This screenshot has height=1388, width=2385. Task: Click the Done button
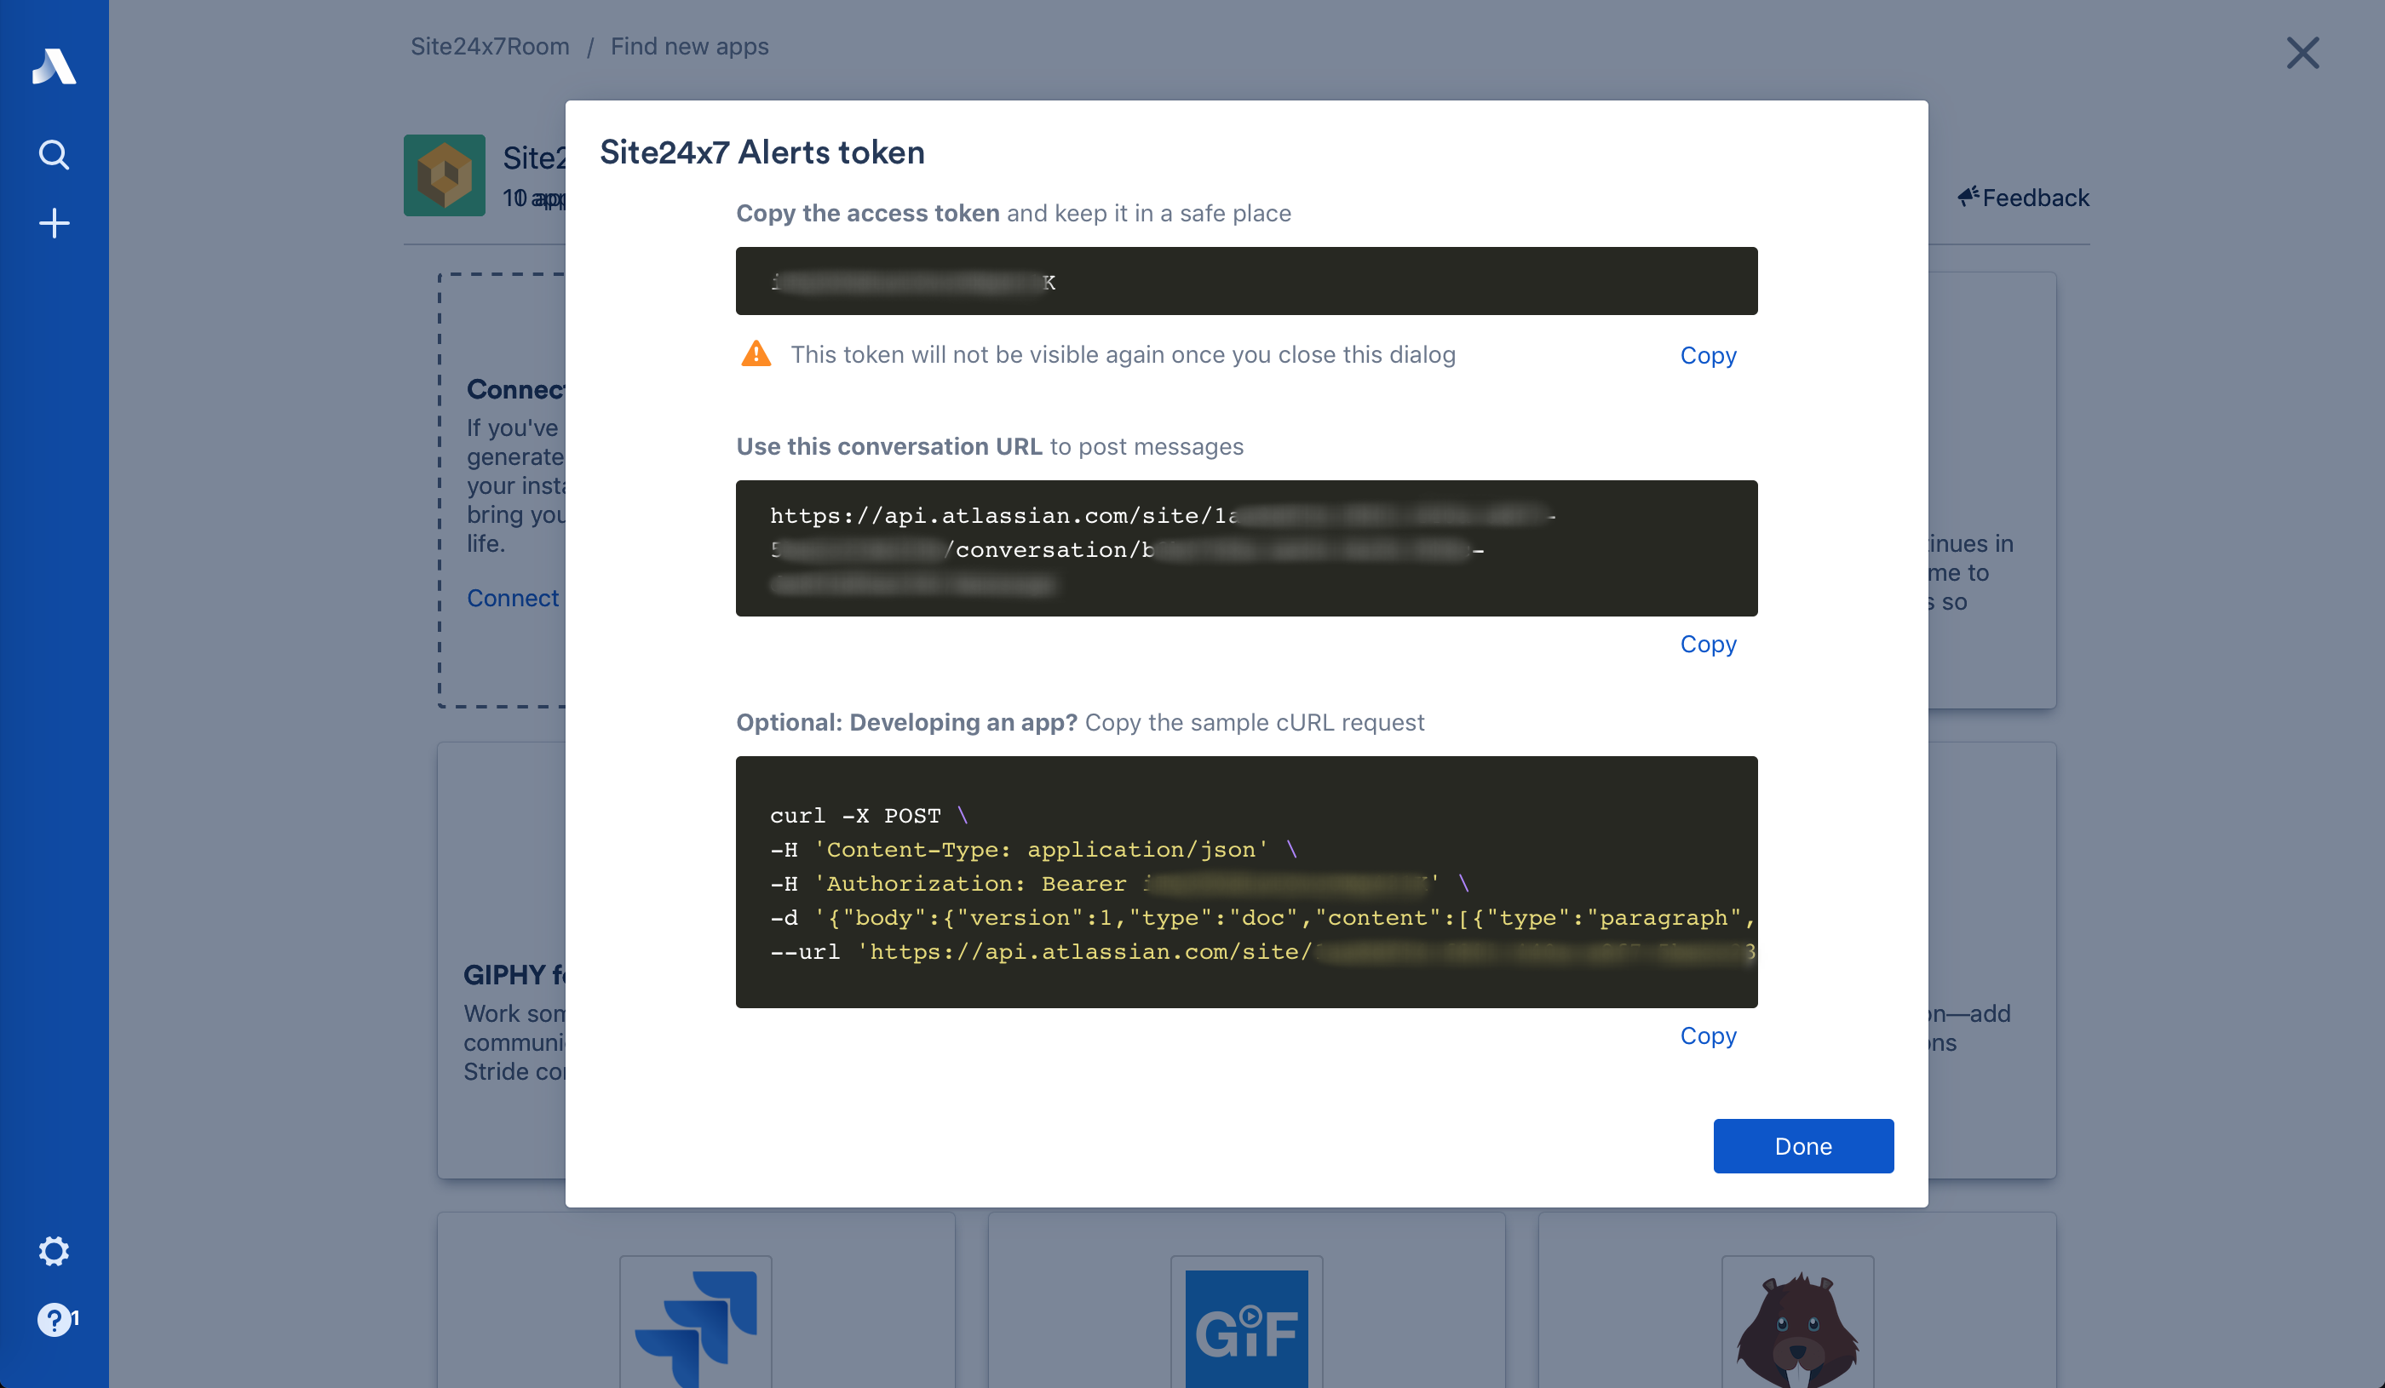tap(1803, 1146)
